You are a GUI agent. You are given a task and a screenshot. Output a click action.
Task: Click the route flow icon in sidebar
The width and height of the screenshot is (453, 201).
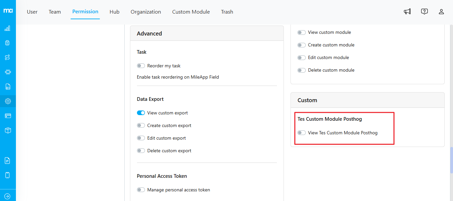pos(8,57)
